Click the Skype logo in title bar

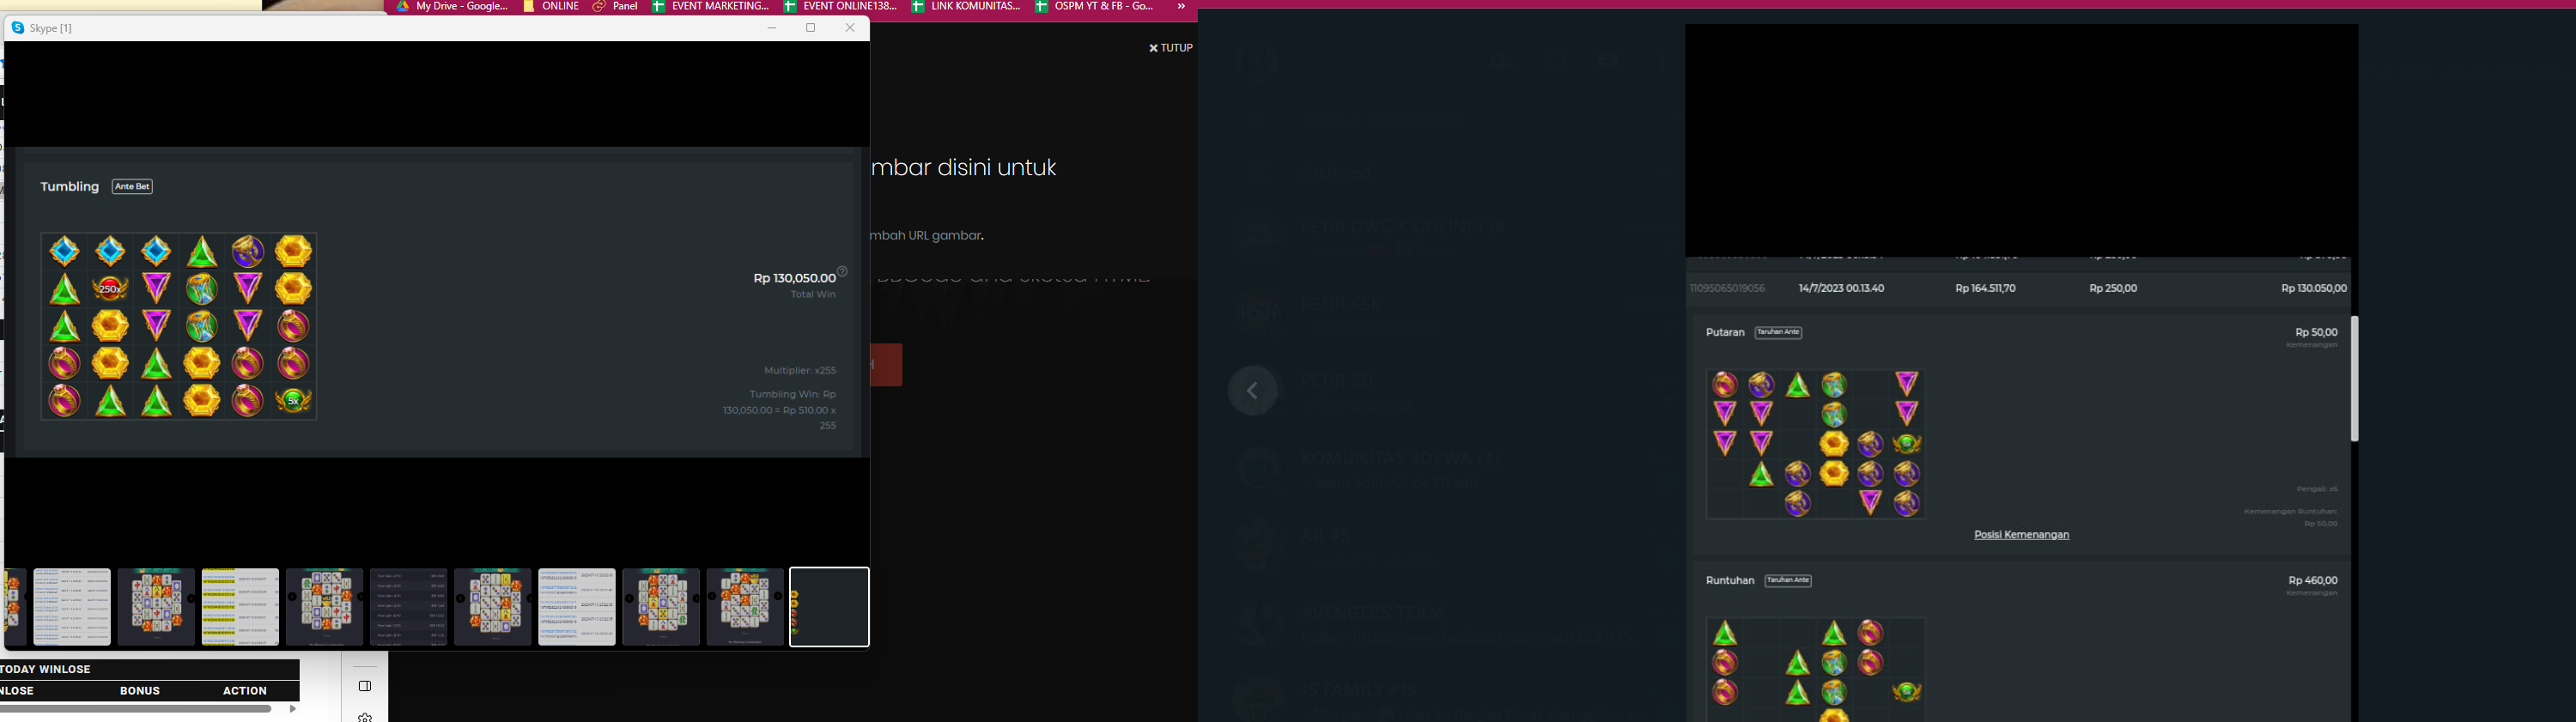[x=18, y=28]
